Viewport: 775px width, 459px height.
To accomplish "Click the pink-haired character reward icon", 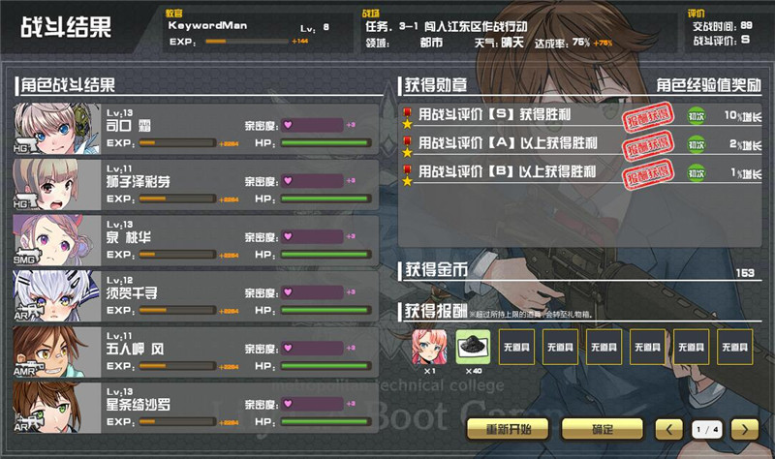I will [x=429, y=347].
